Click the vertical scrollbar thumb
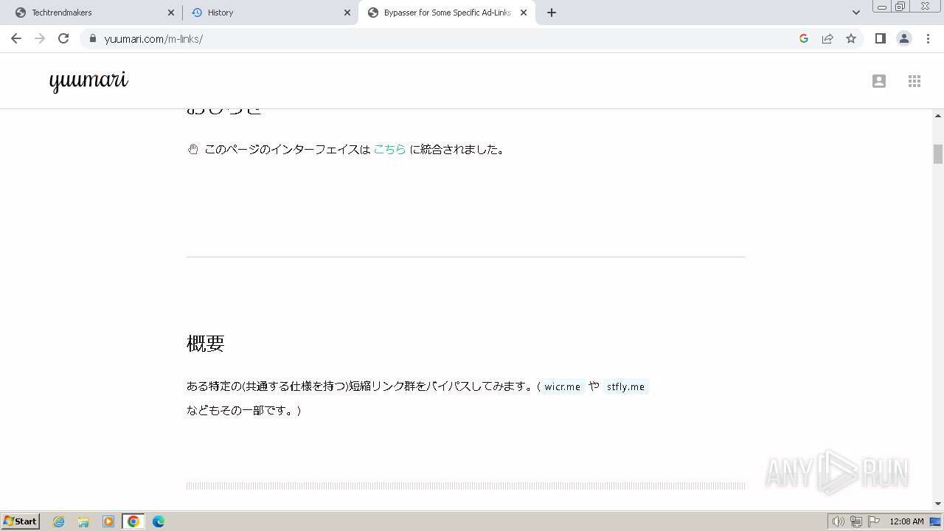The width and height of the screenshot is (944, 531). tap(938, 153)
